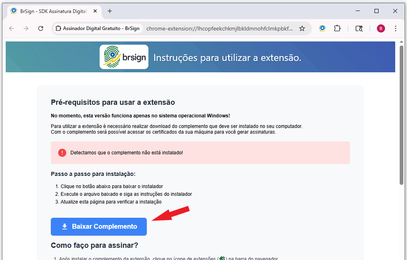Open the Chrome three-dot menu
This screenshot has width=407, height=260.
coord(396,28)
